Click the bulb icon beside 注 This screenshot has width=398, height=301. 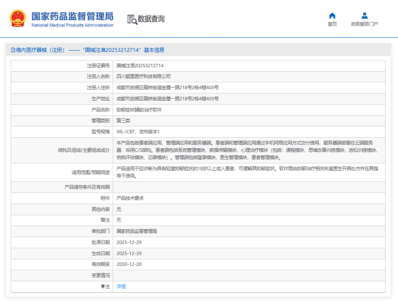click(102, 286)
